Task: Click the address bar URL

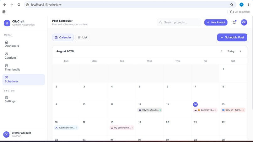Action: click(46, 4)
